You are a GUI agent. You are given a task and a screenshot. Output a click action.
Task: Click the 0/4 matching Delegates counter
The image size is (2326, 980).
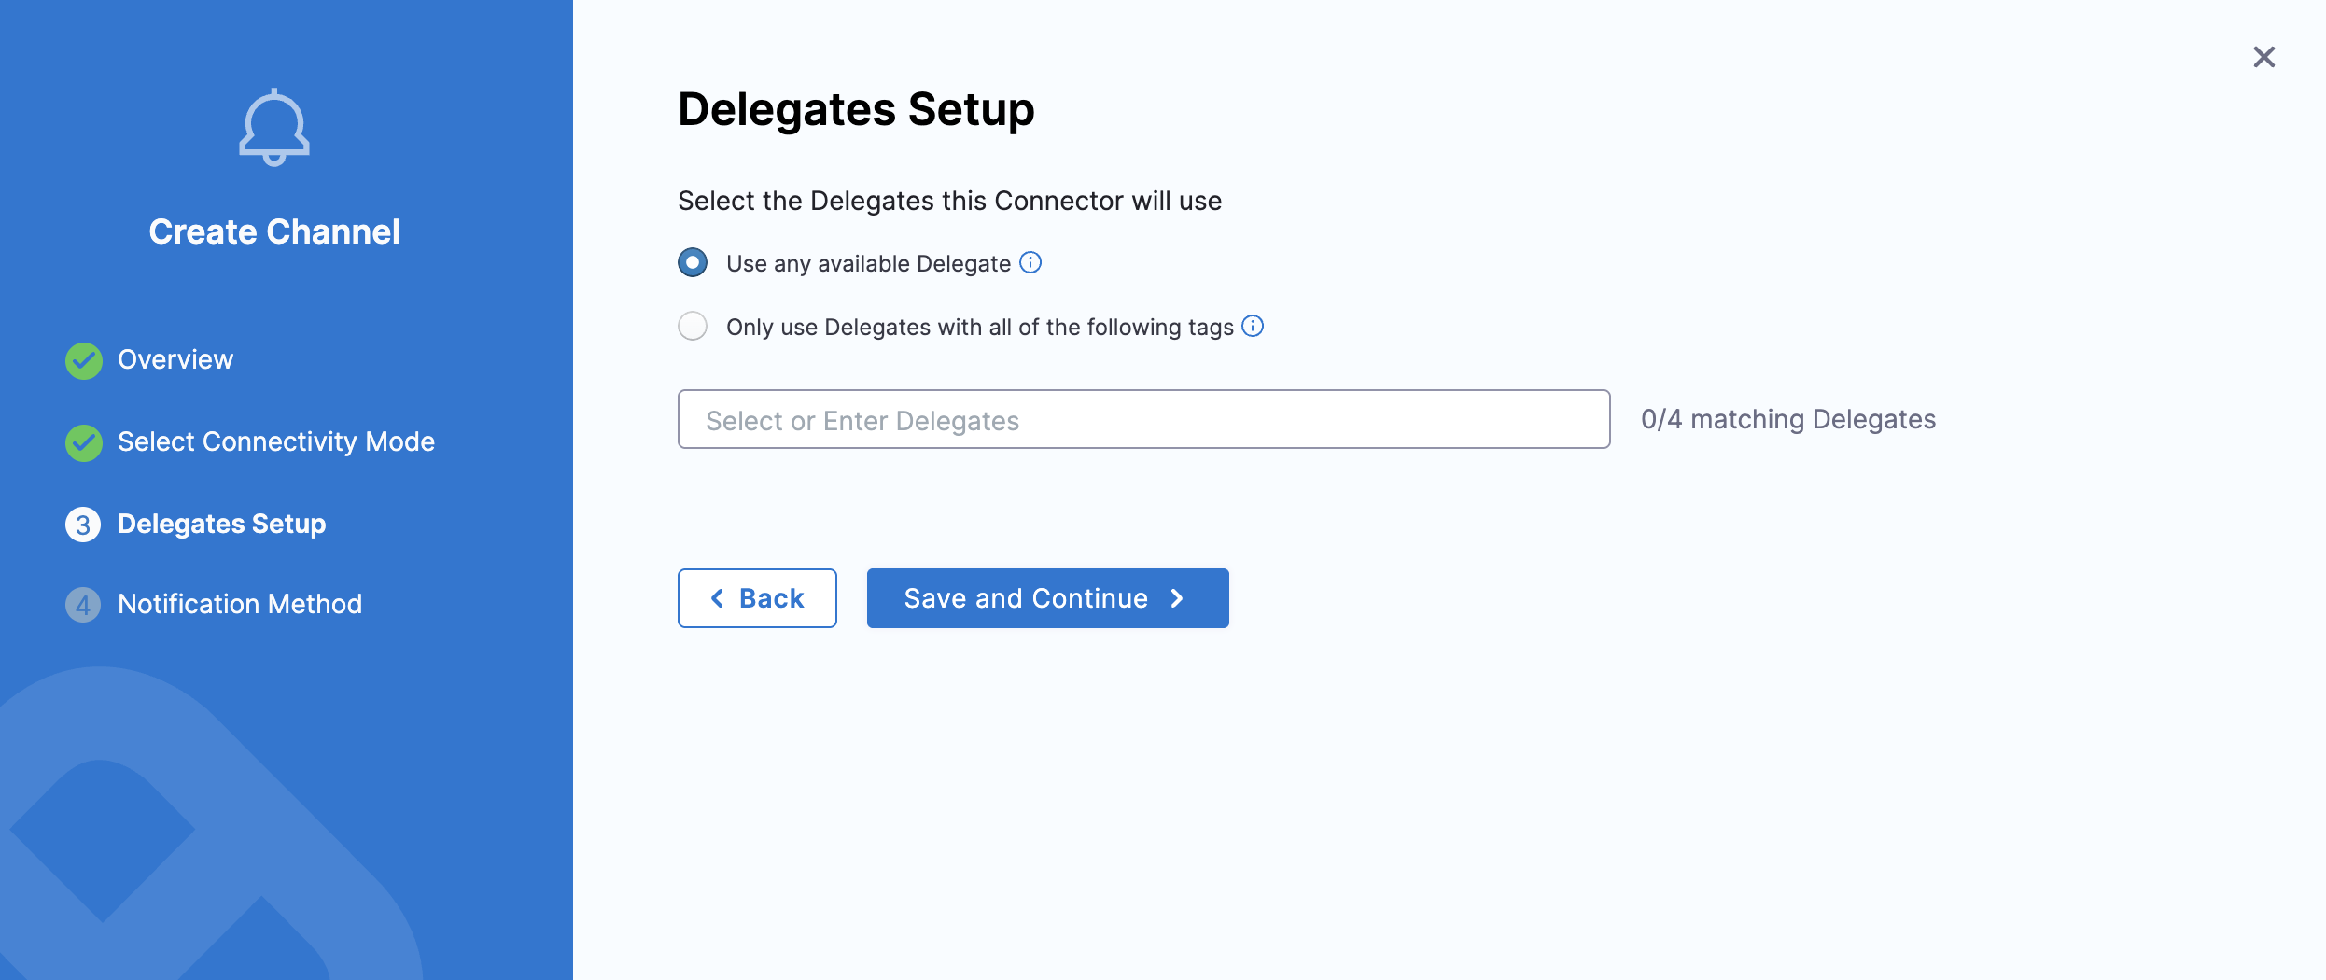click(1788, 419)
